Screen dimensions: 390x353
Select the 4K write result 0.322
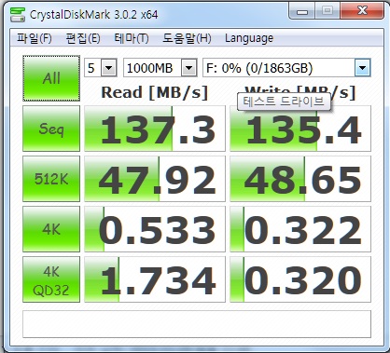pos(300,229)
